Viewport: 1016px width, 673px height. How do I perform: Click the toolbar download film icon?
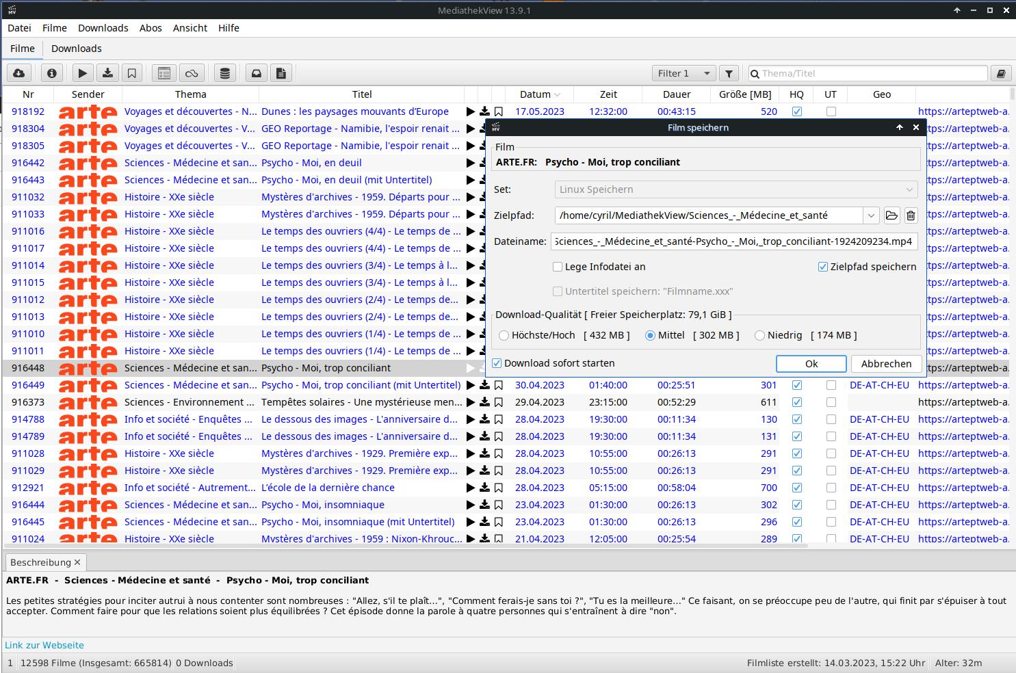pos(107,73)
